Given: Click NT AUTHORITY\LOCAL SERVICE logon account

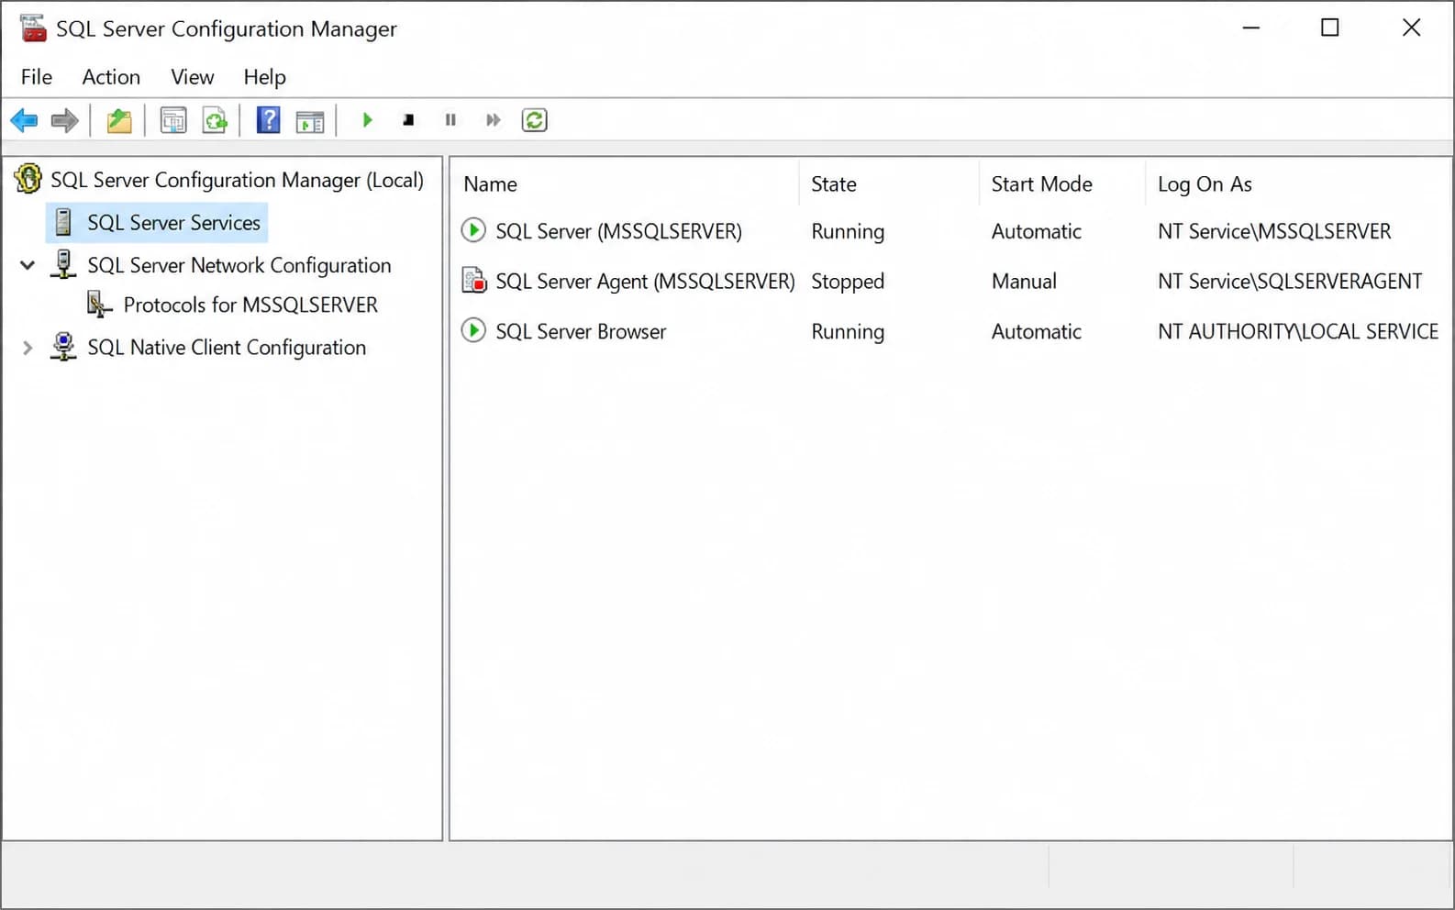Looking at the screenshot, I should pos(1298,331).
